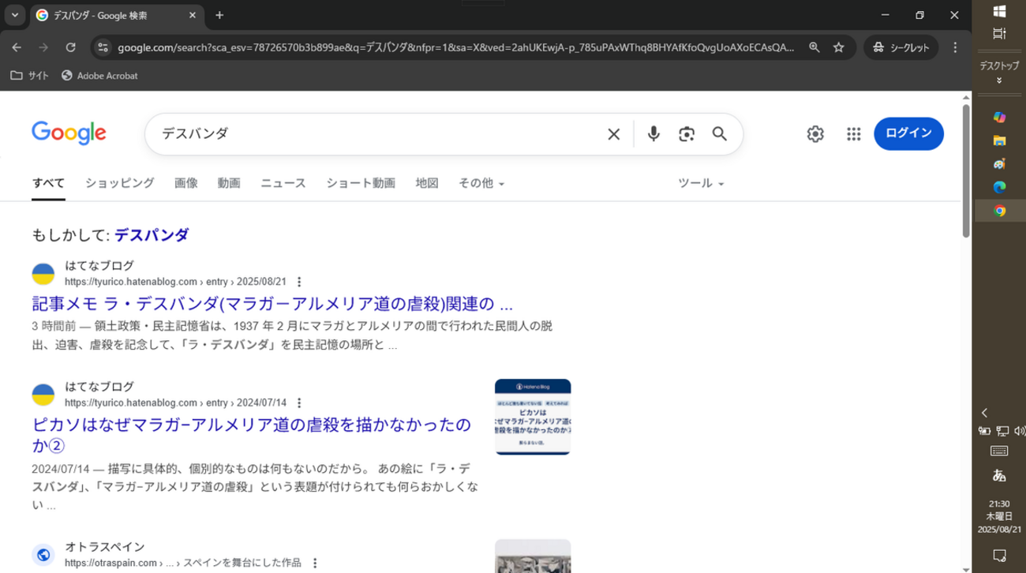Open a new browser tab with plus icon
The image size is (1026, 573).
pos(219,15)
